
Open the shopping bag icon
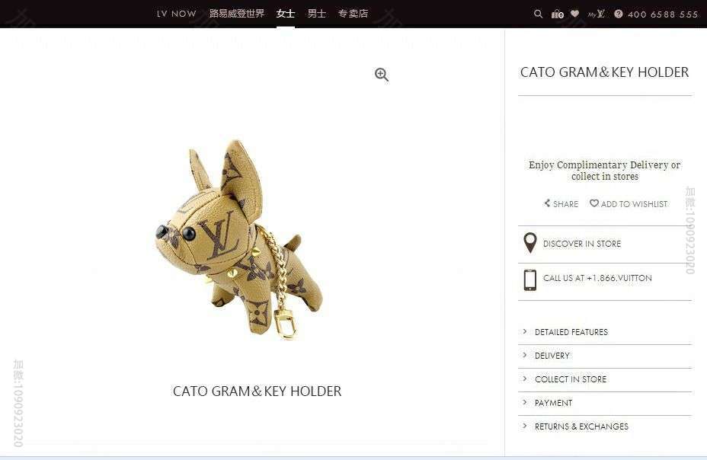(558, 14)
